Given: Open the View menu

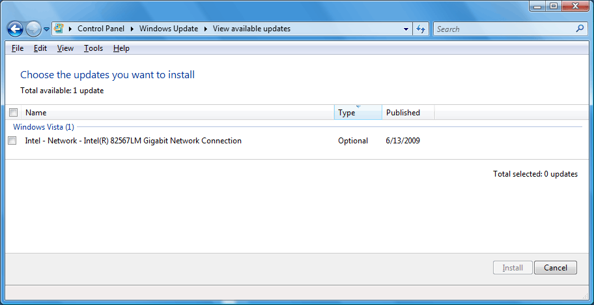Looking at the screenshot, I should pyautogui.click(x=65, y=48).
